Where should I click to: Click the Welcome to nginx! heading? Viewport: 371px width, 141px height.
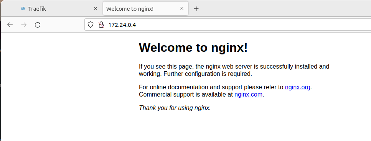tap(193, 48)
